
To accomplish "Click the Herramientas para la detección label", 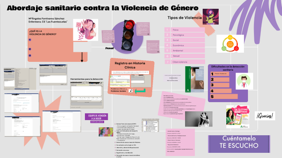I will pos(87,79).
